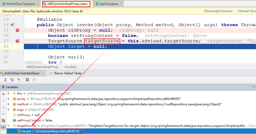Collapse the invoke method fold at line 84
Screen dimensions: 256x134
click(24, 25)
